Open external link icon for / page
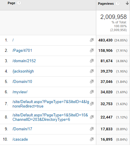This screenshot has height=146, width=130. click(x=92, y=40)
